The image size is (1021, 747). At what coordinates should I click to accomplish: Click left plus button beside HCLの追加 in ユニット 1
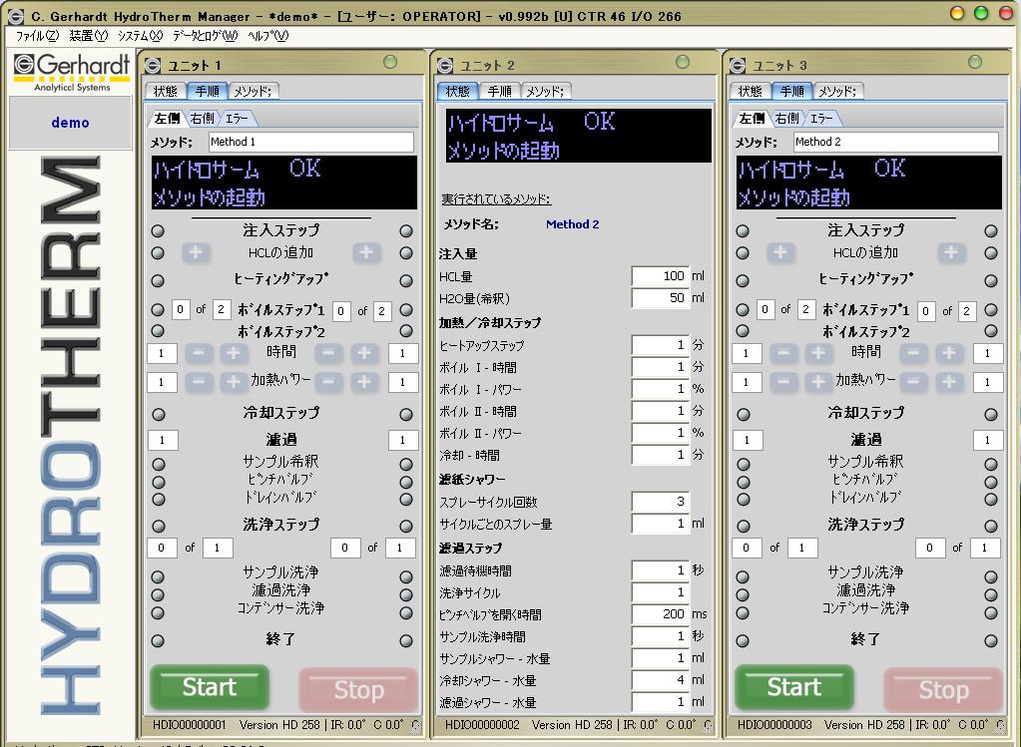click(196, 252)
